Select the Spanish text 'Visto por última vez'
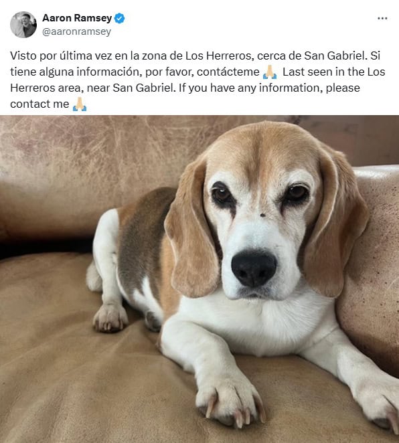The image size is (399, 443). 61,56
